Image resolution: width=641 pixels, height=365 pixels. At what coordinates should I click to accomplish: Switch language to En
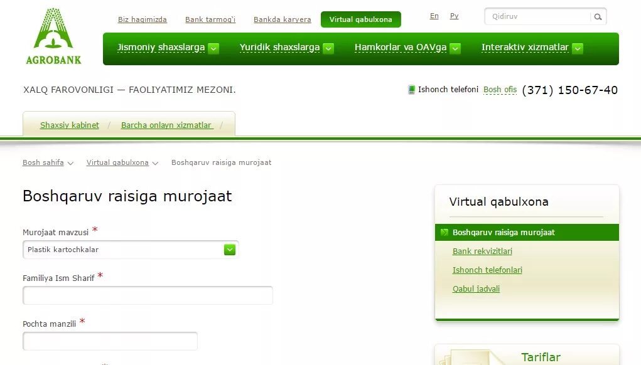click(x=434, y=16)
